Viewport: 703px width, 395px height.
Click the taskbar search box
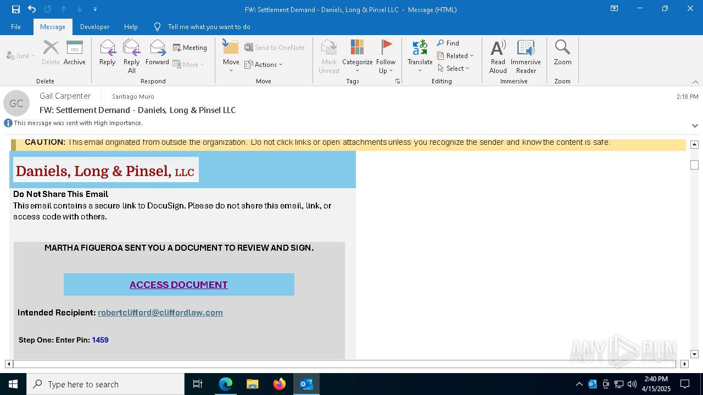coord(105,384)
